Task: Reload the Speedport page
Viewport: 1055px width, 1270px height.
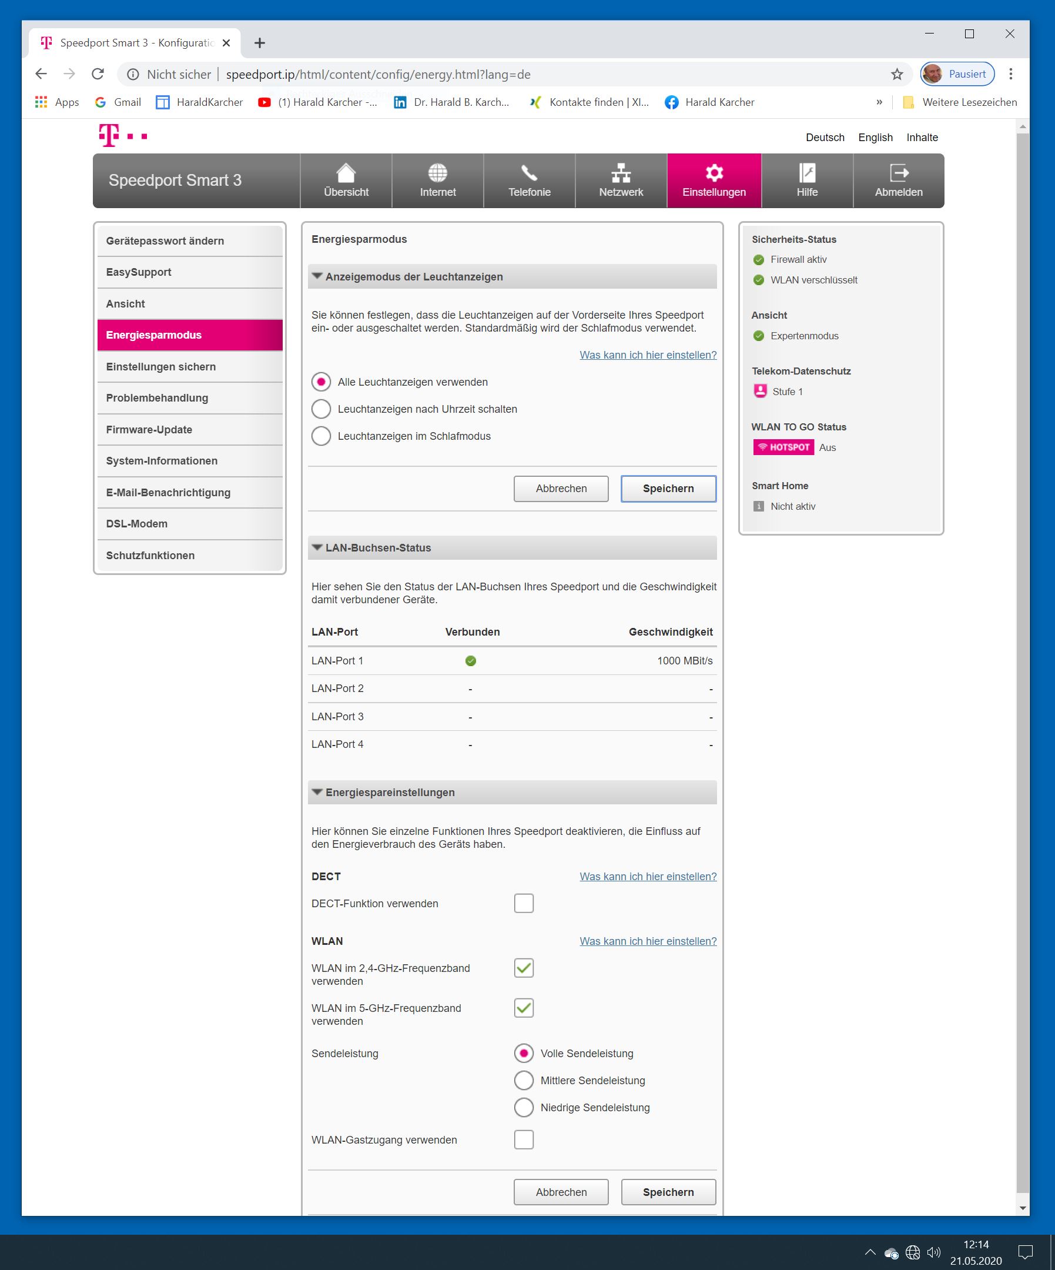Action: [x=98, y=73]
